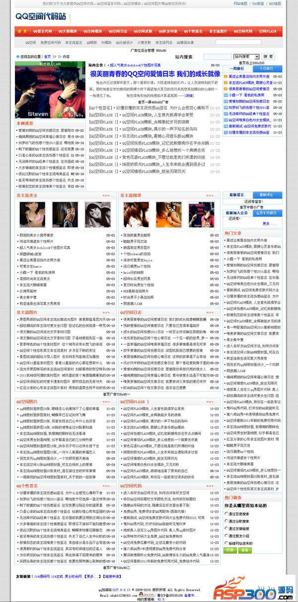Open the 可爱女生kamis article
Viewport: 298px width, 602px height.
pyautogui.click(x=31, y=266)
